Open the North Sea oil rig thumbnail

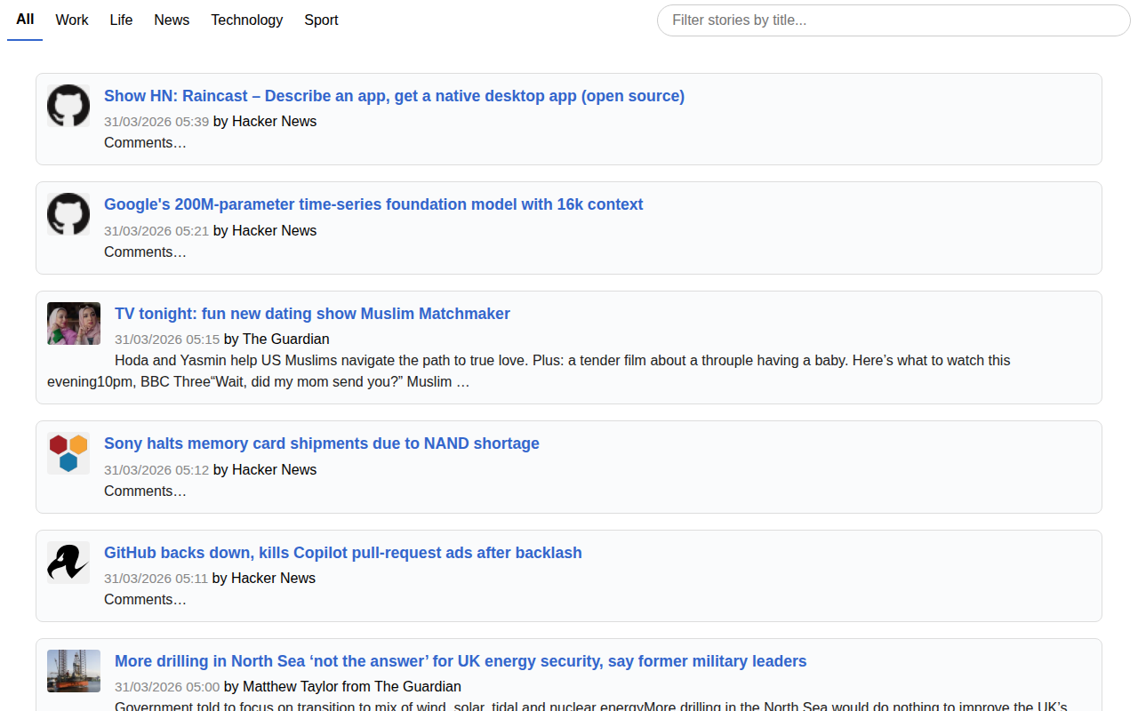coord(74,671)
